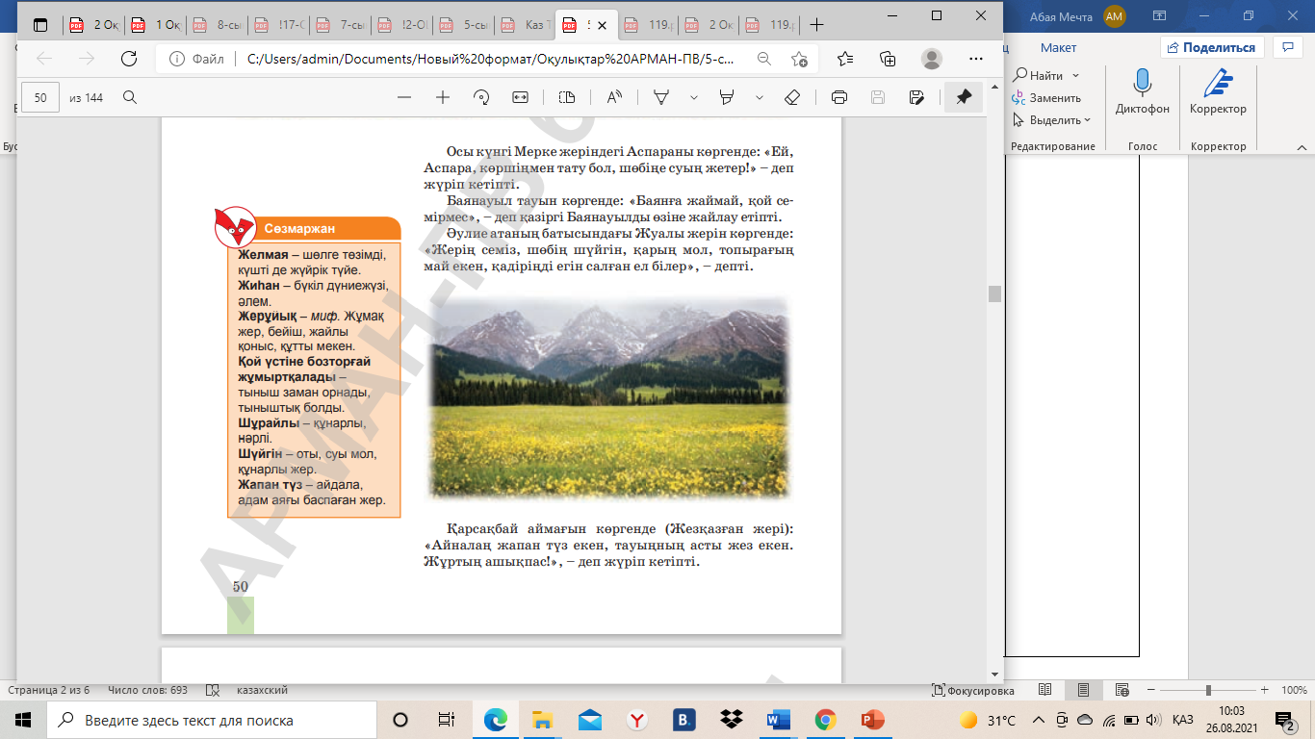Search the PDF with magnifier icon

(130, 97)
